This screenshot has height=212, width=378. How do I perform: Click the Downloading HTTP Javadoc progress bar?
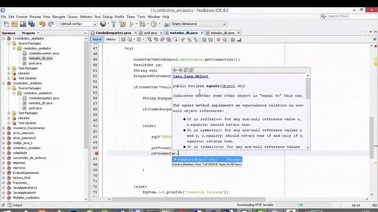coord(303,205)
